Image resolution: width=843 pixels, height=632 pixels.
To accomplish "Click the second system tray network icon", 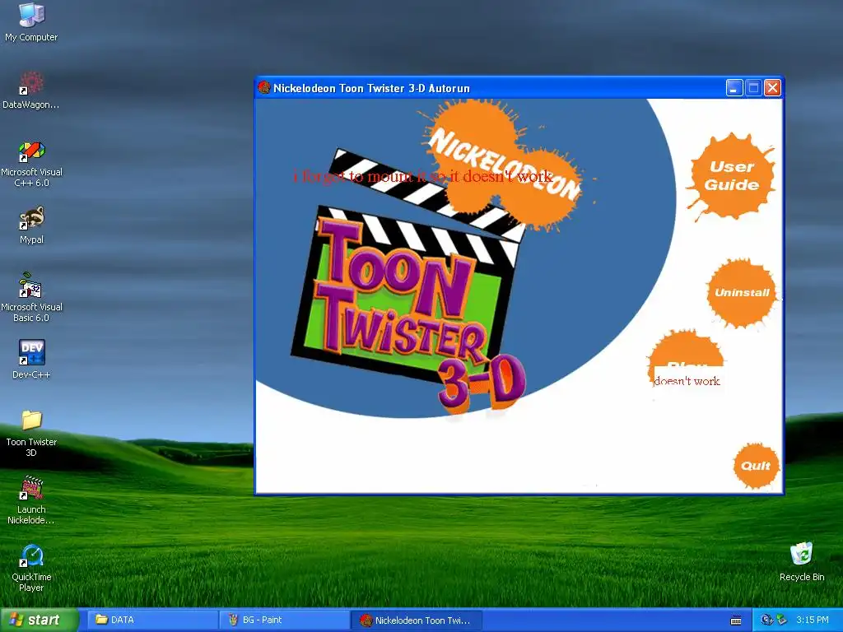I will (782, 620).
